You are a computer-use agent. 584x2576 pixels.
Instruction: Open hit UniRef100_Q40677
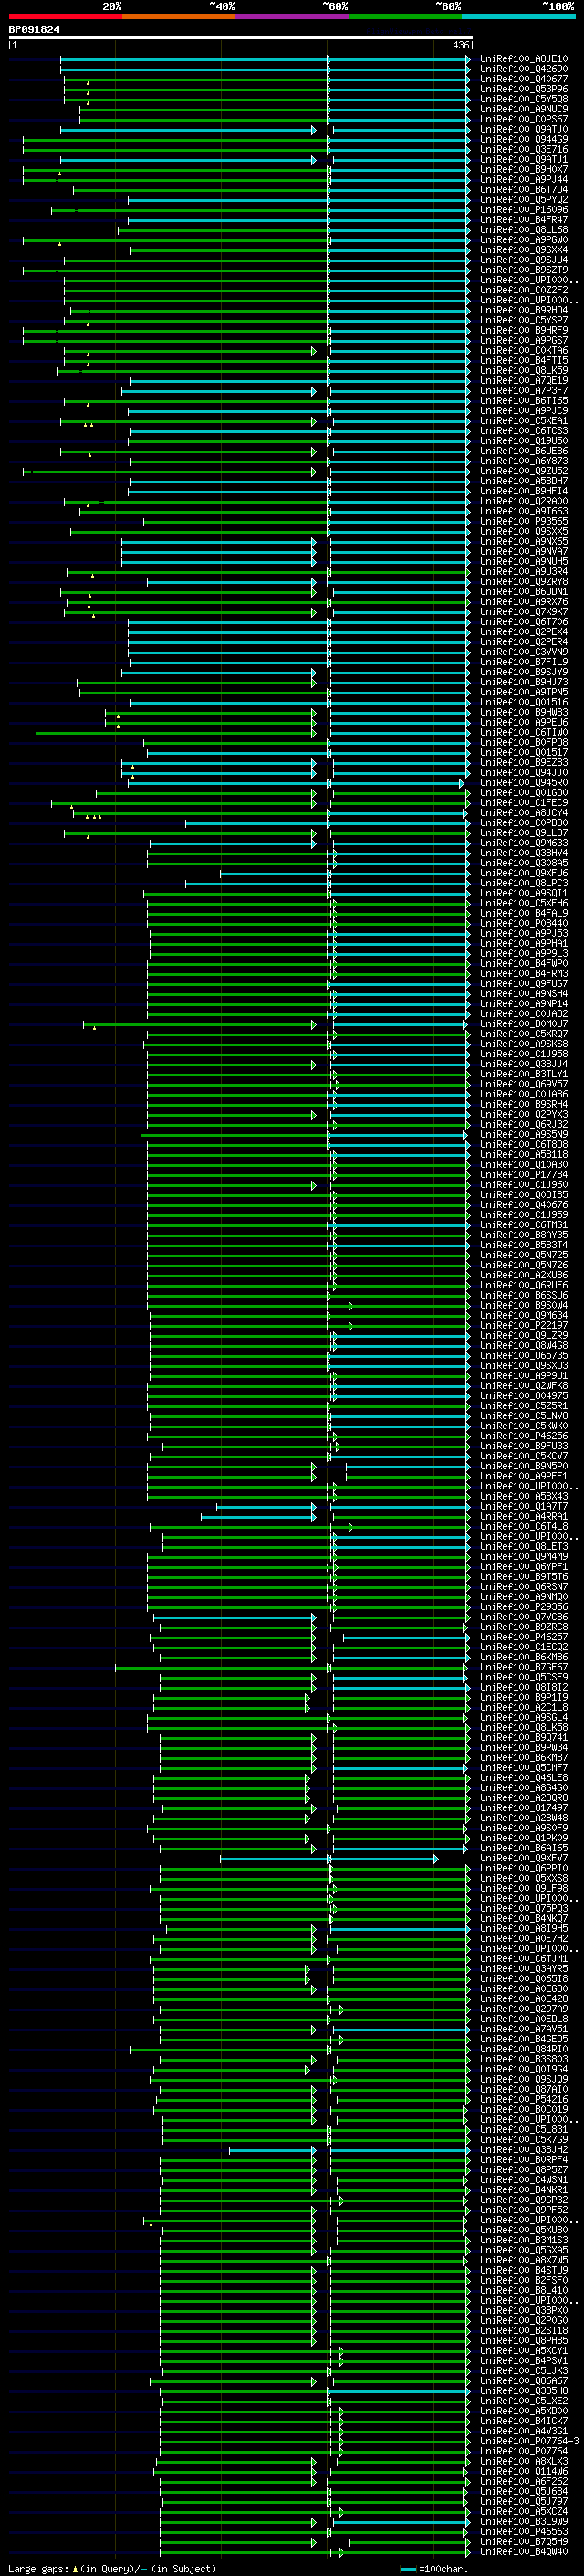[x=524, y=79]
